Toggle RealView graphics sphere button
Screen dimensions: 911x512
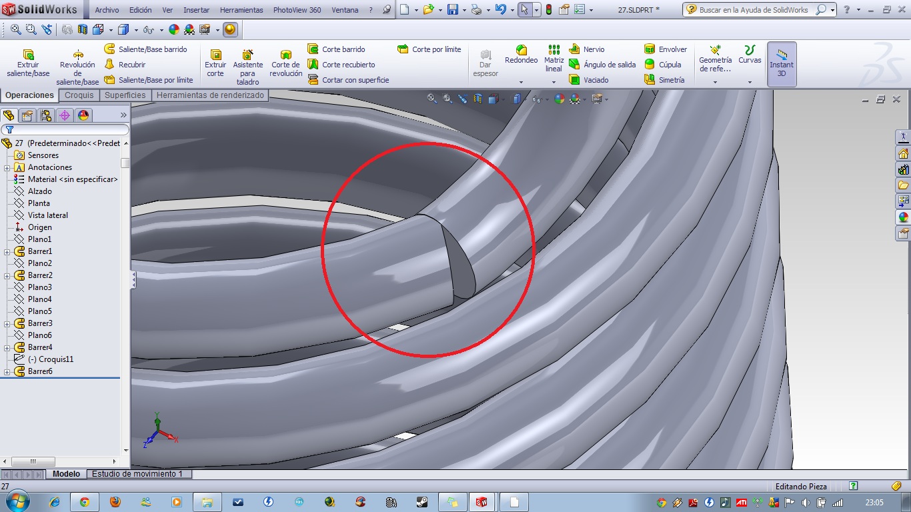[x=230, y=30]
